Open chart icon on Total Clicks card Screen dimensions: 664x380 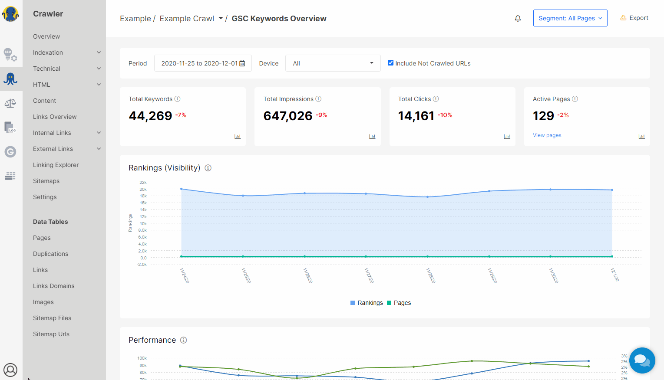pyautogui.click(x=507, y=136)
